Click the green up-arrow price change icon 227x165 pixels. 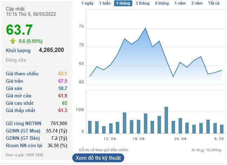[x=13, y=41]
